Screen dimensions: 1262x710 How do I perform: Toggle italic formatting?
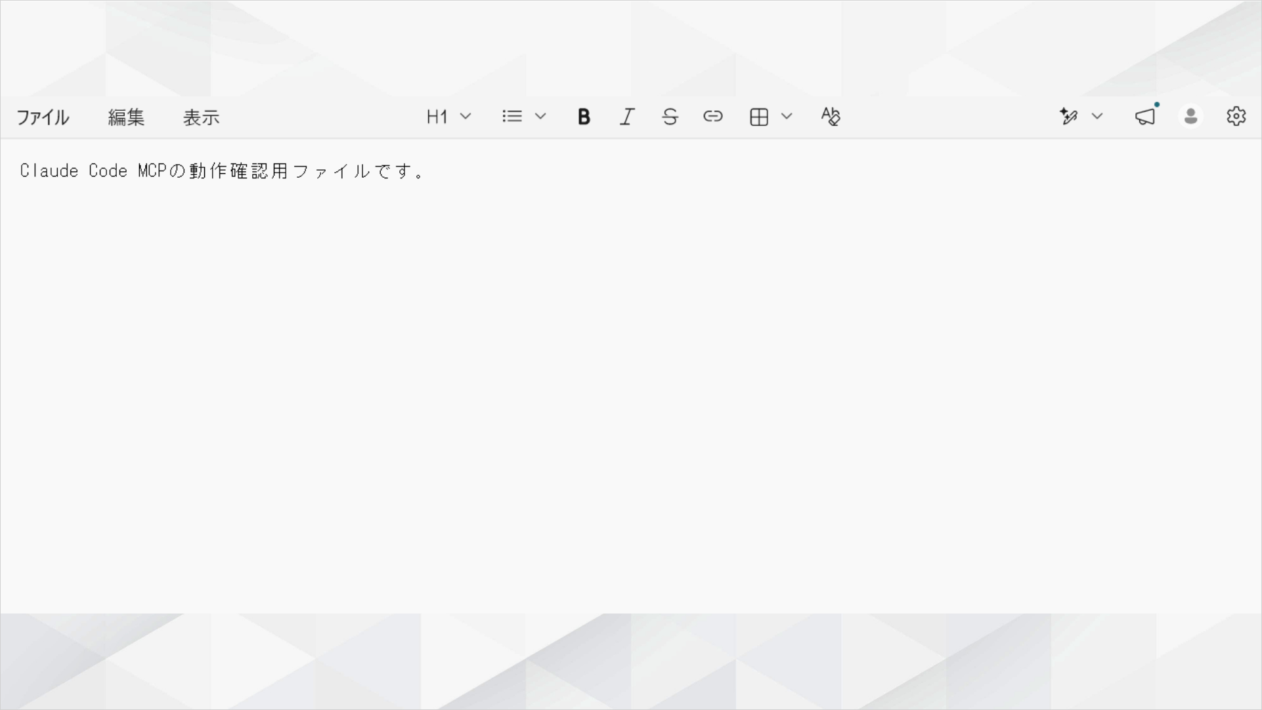[627, 117]
